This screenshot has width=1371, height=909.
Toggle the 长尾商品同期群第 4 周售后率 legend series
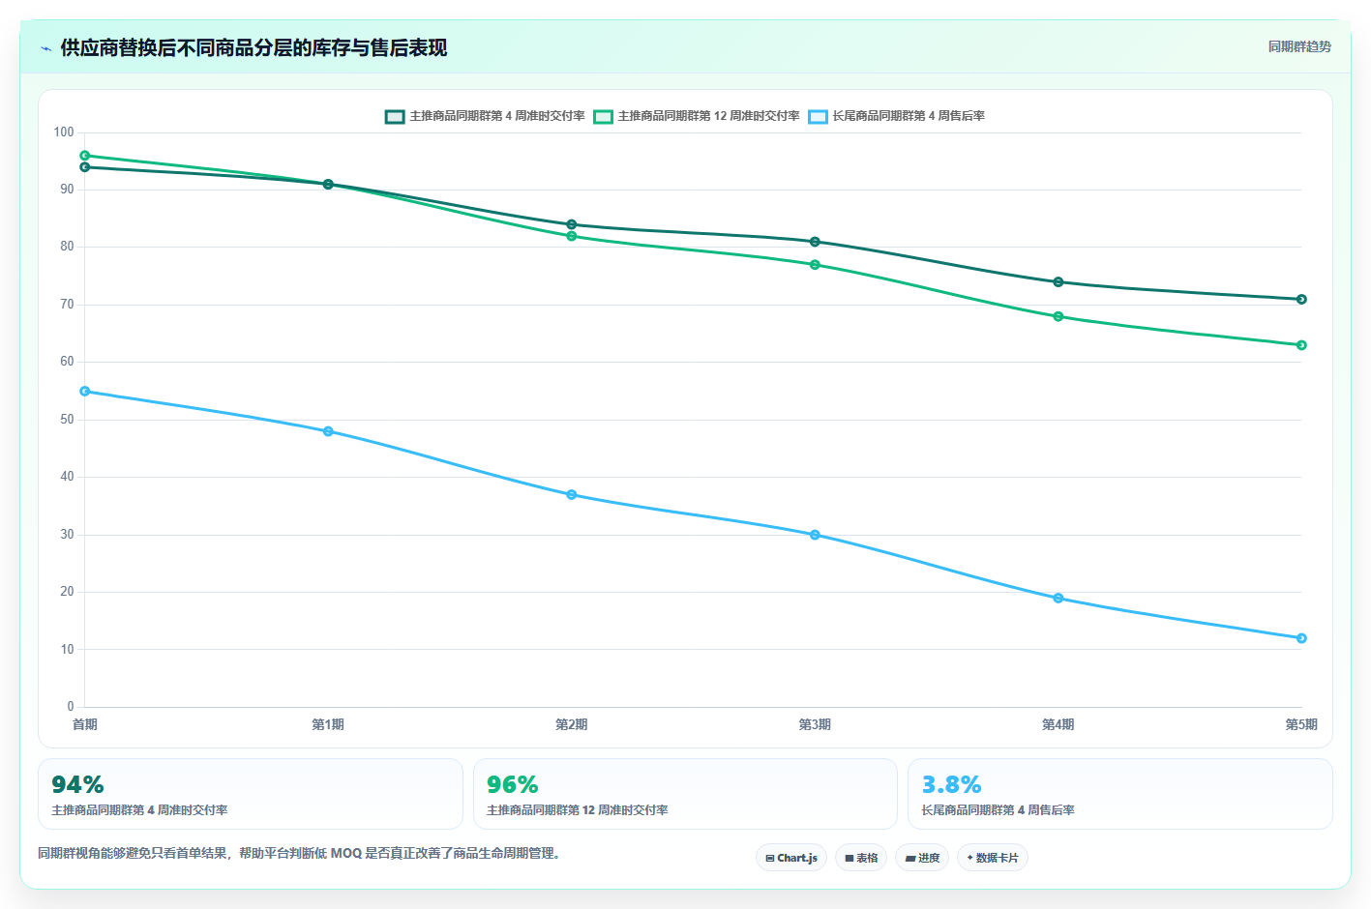pos(897,116)
